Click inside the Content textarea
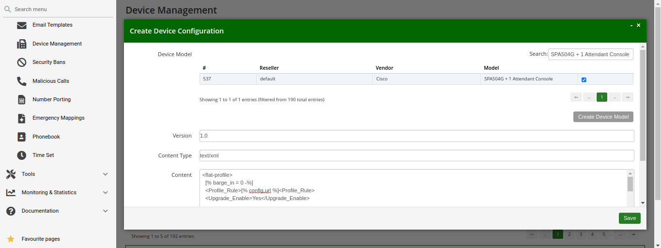This screenshot has width=661, height=248. [x=413, y=188]
